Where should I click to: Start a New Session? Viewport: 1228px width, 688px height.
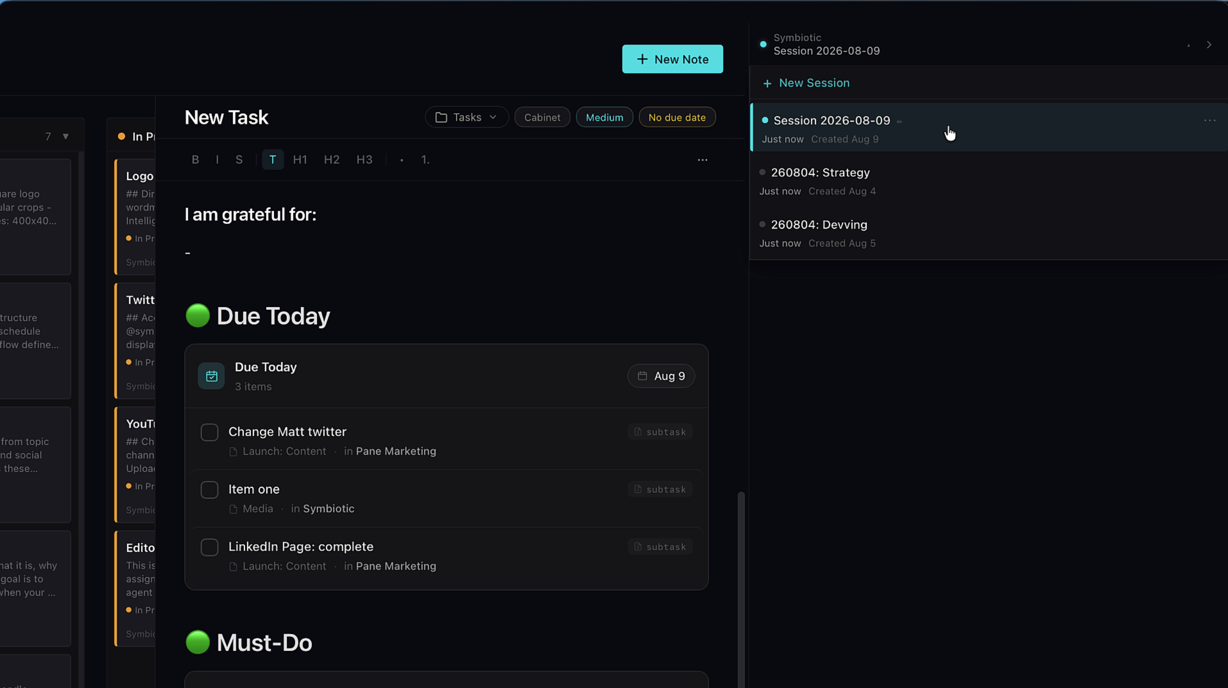tap(806, 83)
